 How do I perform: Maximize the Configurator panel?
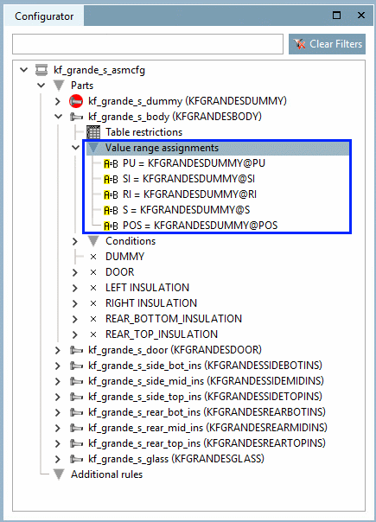pos(337,16)
